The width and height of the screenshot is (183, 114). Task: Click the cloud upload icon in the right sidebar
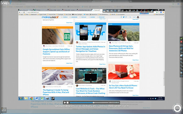click(x=181, y=52)
